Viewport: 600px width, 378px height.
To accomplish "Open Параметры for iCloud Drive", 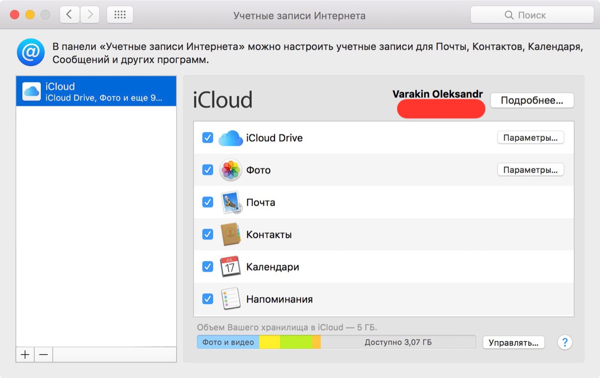I will click(531, 138).
